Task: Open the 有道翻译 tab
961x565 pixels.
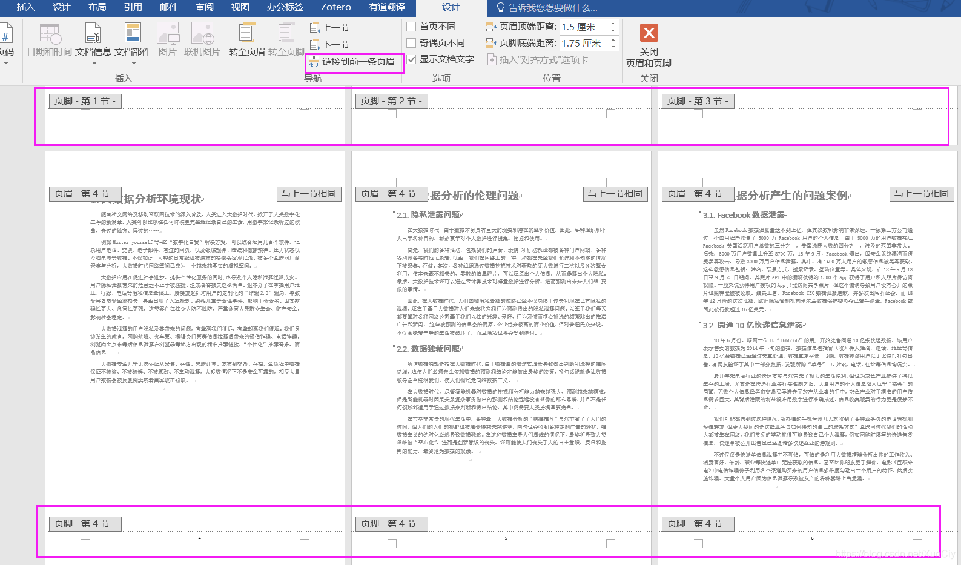Action: (387, 7)
